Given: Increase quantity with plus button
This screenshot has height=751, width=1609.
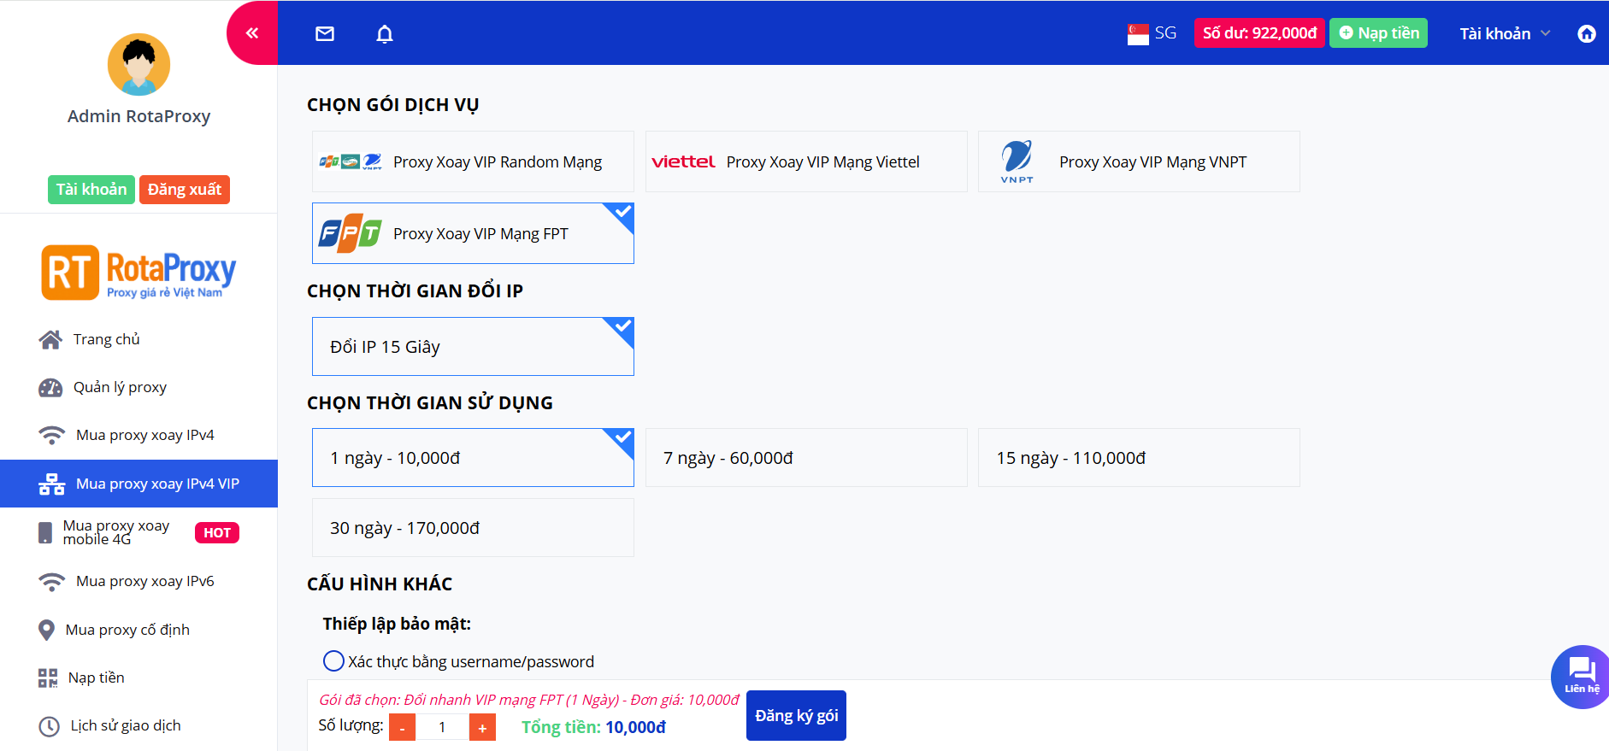Looking at the screenshot, I should click(482, 728).
